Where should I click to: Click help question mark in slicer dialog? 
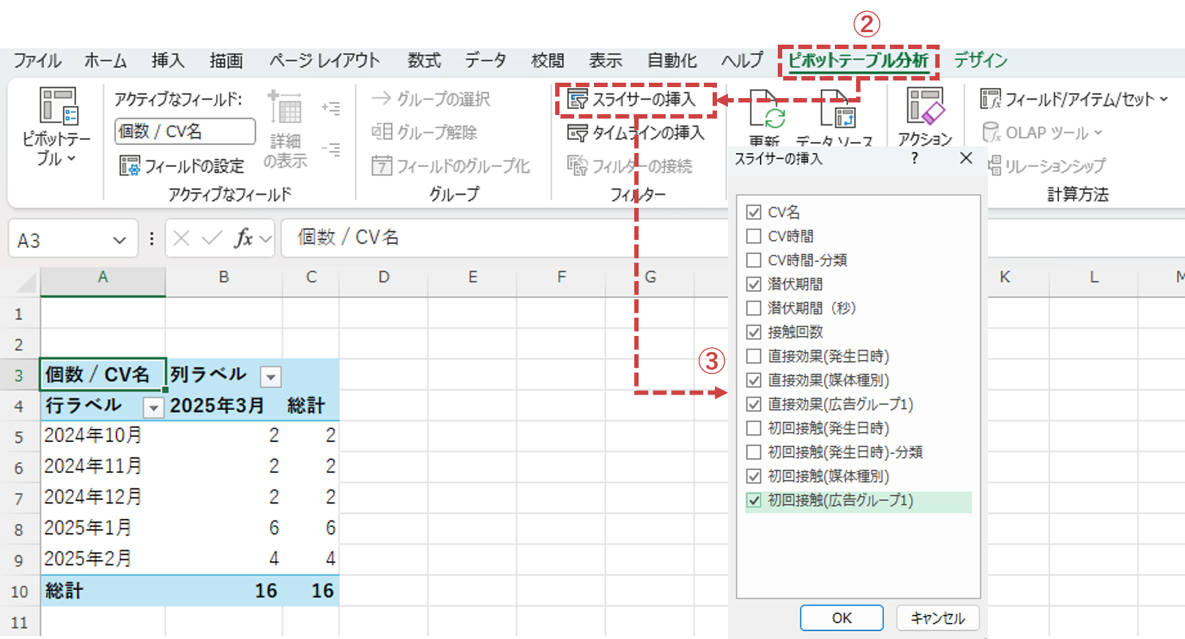(x=914, y=158)
